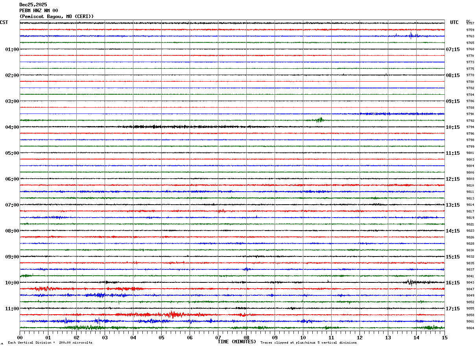Click the CST timezone label

click(4, 22)
